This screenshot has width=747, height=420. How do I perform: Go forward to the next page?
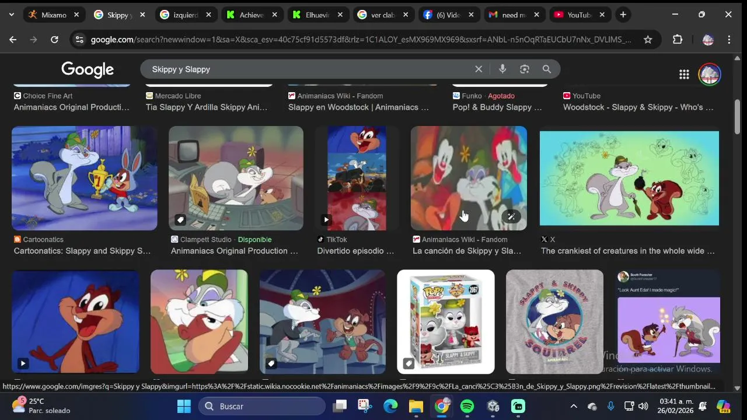[x=33, y=40]
